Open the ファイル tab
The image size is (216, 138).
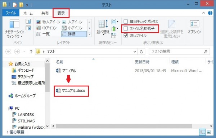(11, 13)
